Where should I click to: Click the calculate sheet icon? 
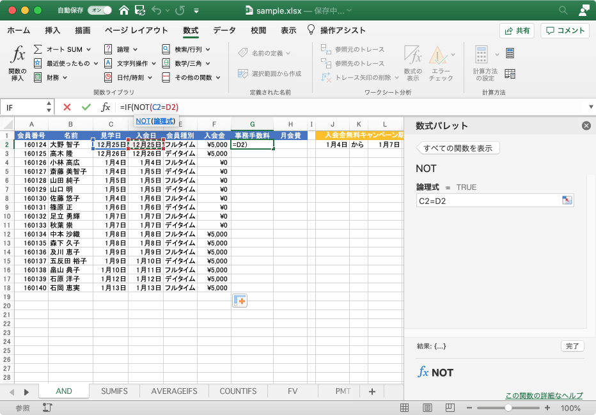tap(510, 74)
